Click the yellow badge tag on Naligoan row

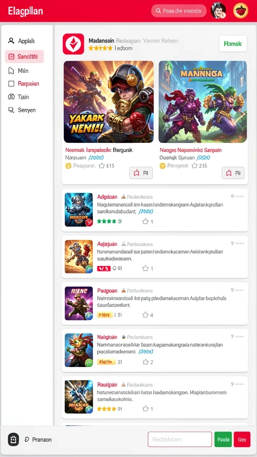[106, 362]
